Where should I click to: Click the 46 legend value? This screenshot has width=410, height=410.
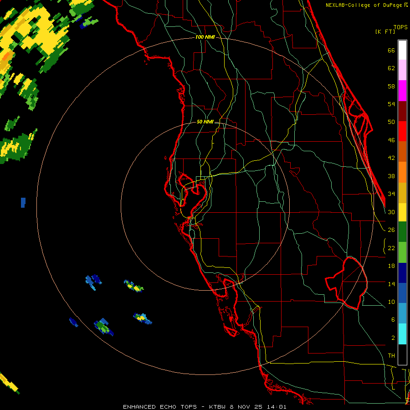(x=391, y=140)
